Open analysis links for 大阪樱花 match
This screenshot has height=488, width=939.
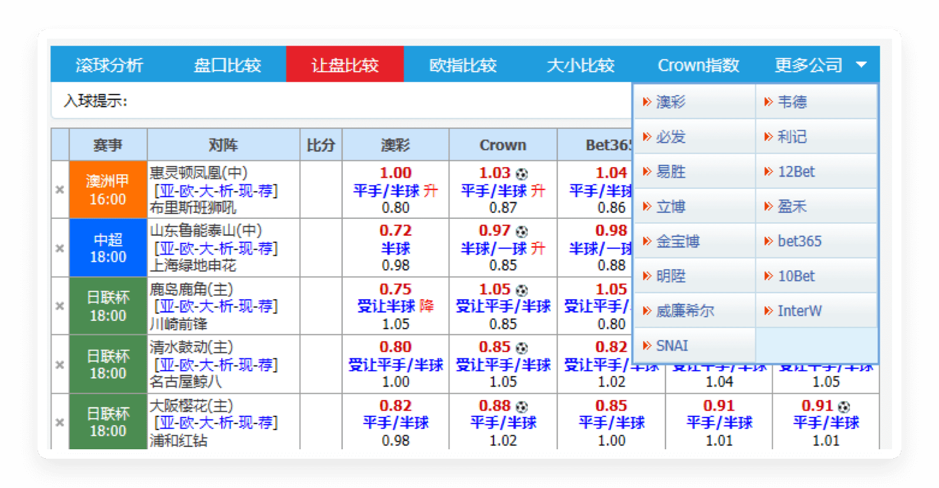tap(216, 422)
